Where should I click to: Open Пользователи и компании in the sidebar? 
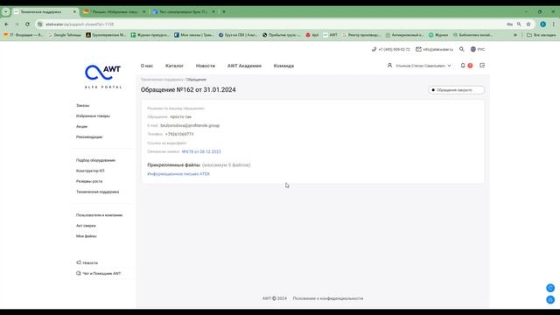[99, 215]
